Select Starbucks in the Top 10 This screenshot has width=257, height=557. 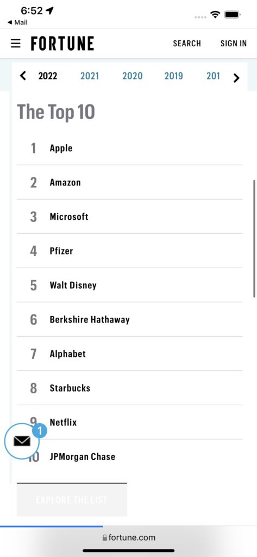[129, 388]
